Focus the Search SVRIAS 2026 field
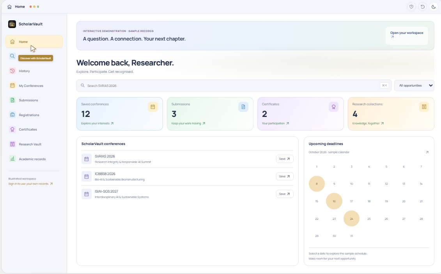The height and width of the screenshot is (274, 441). pyautogui.click(x=234, y=85)
